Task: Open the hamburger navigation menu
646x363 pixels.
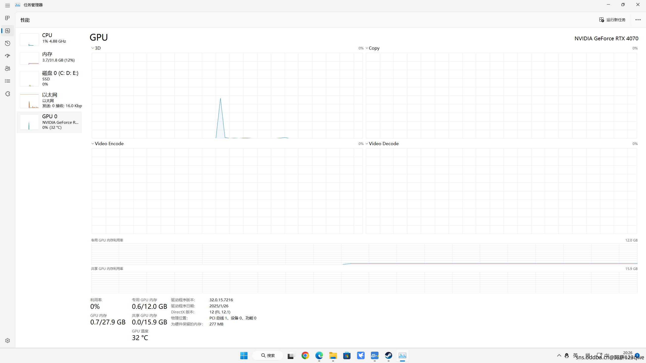Action: click(x=8, y=5)
